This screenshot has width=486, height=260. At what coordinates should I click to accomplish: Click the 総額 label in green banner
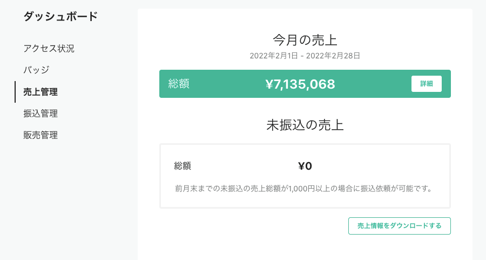[x=179, y=84]
